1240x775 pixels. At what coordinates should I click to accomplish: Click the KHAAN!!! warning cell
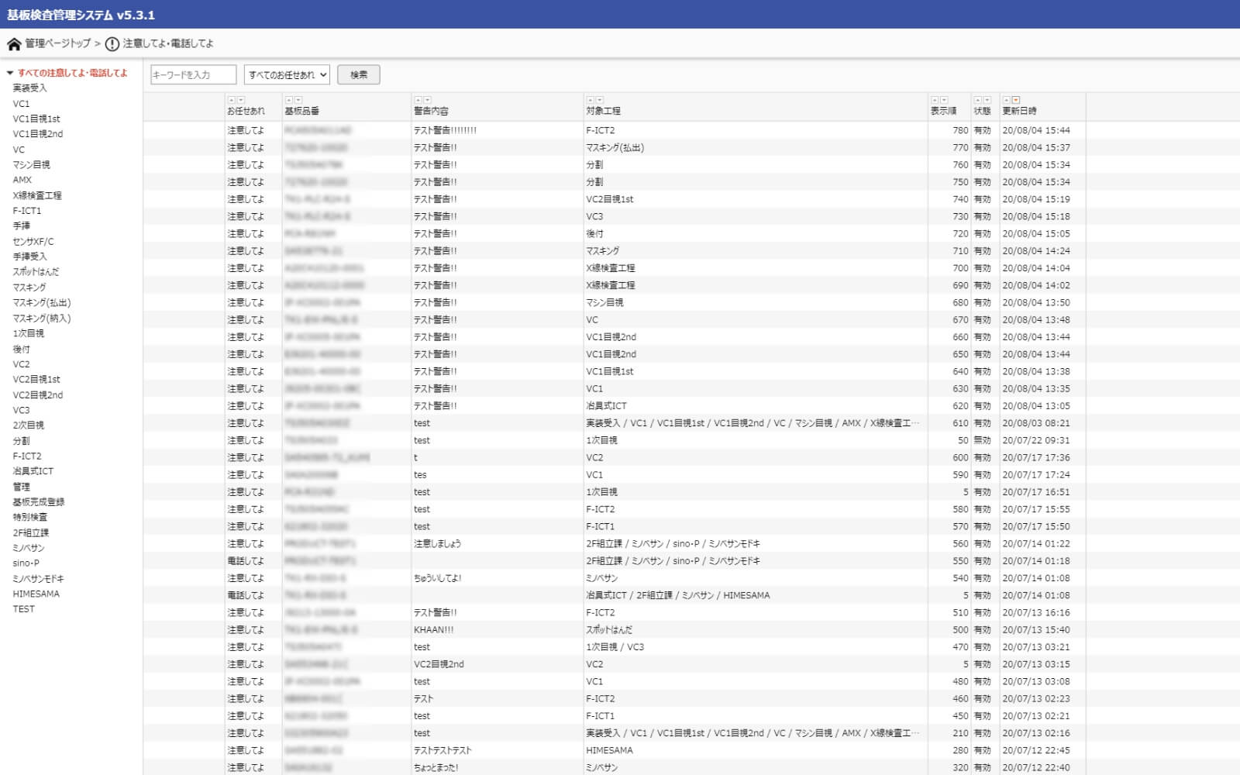click(434, 630)
